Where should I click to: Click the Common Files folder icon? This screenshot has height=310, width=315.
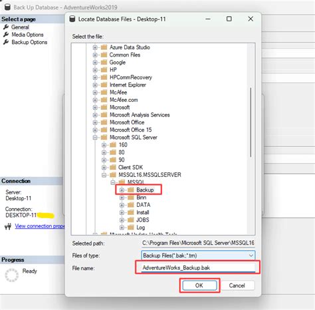(x=104, y=55)
